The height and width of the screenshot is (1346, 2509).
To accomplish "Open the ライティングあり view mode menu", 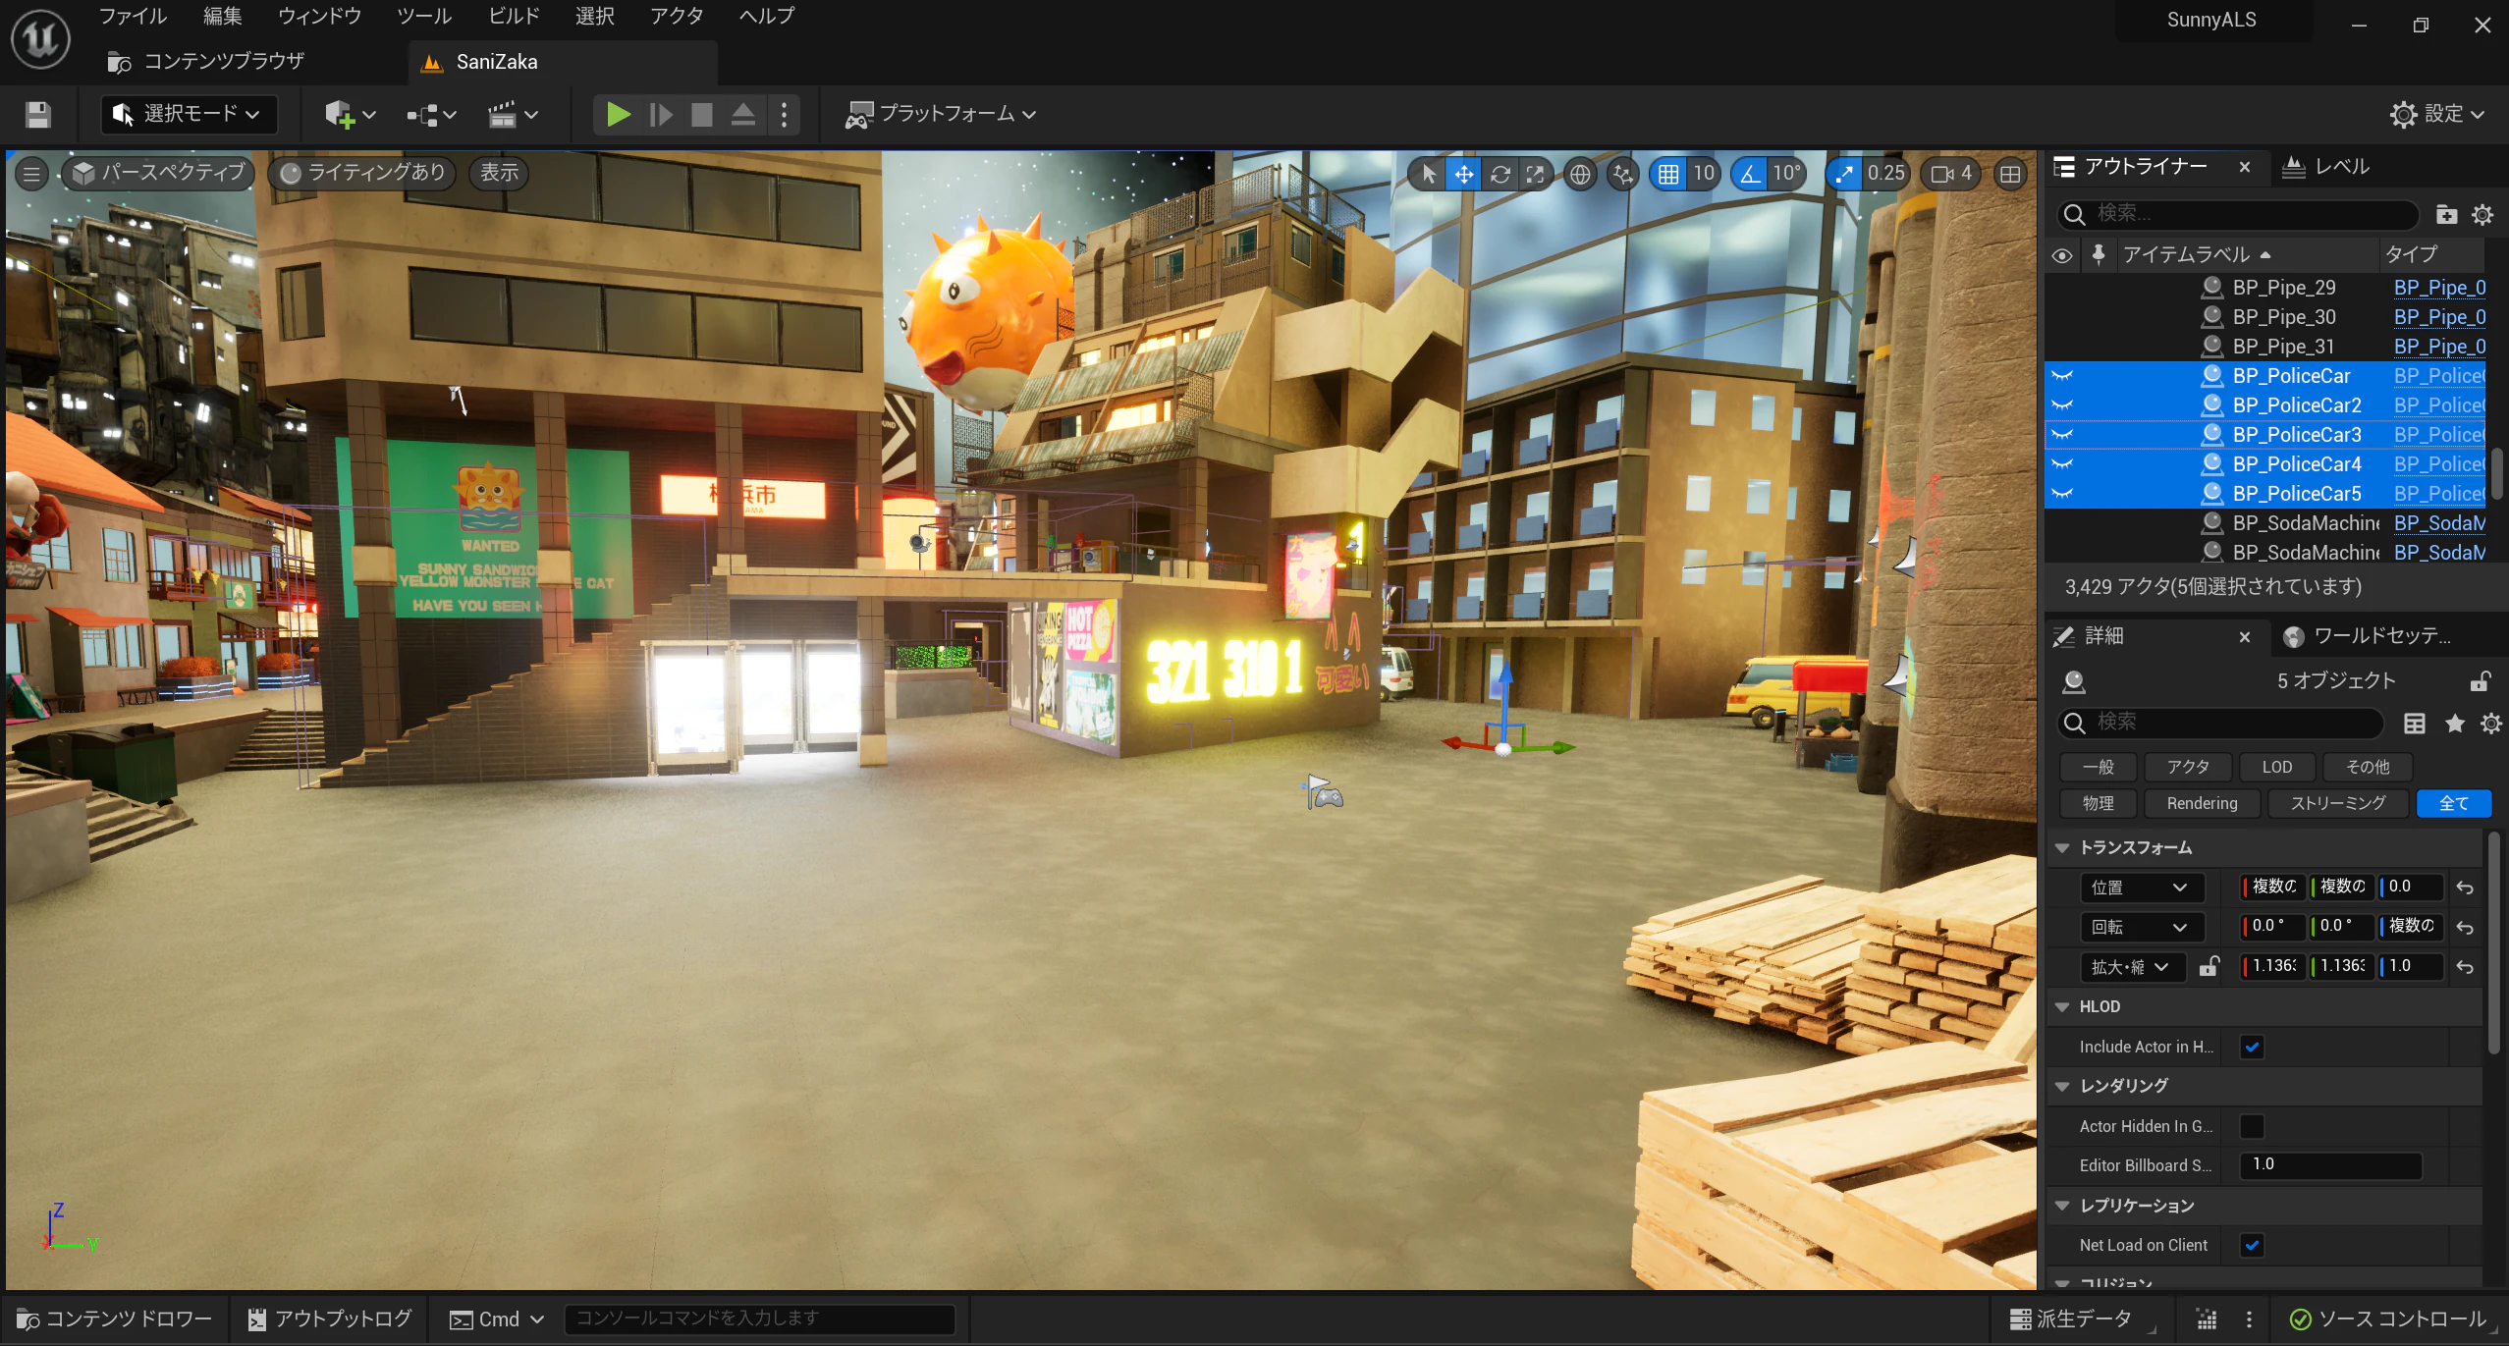I will click(362, 173).
